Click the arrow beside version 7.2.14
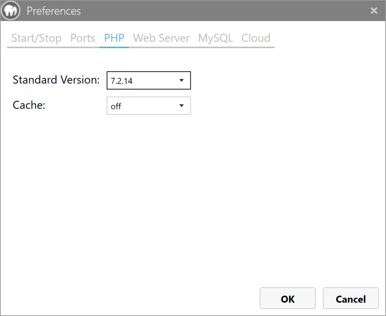 coord(181,81)
